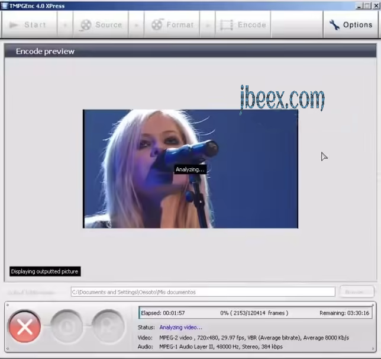Click the Start stage button
Viewport: 381px width, 359px height.
30,24
